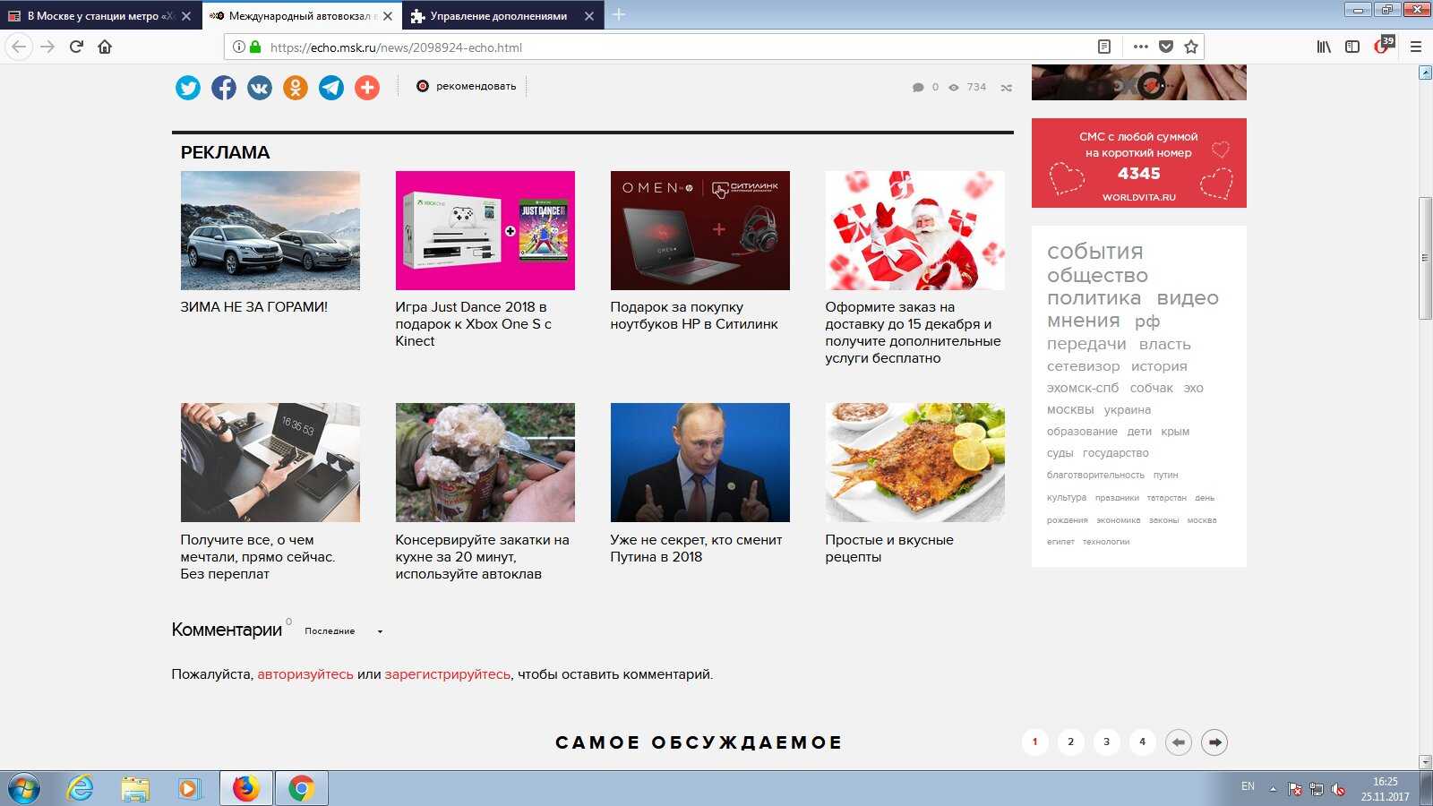Open the Windows Start menu

(22, 788)
